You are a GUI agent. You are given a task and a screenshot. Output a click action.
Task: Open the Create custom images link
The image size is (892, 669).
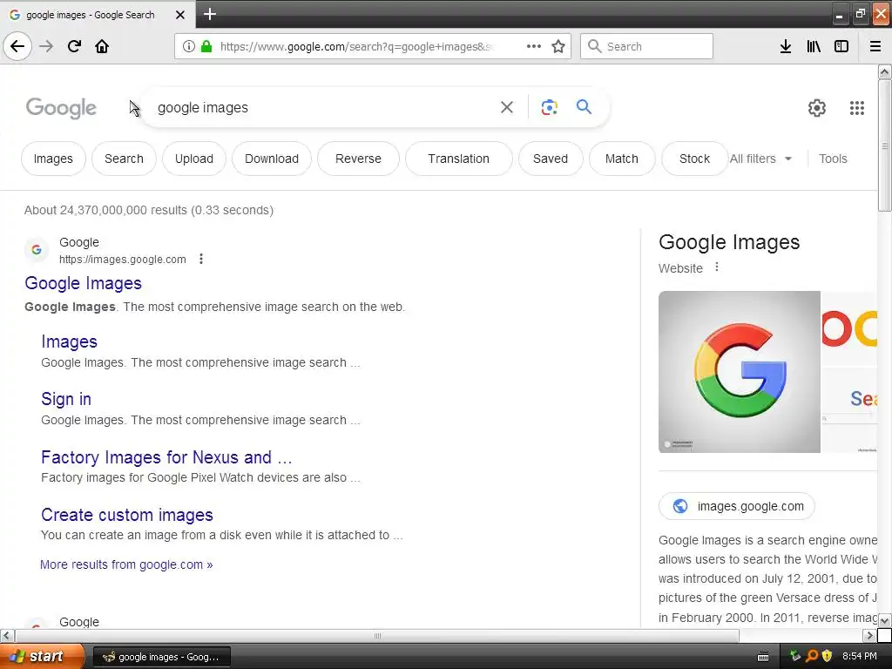click(127, 515)
